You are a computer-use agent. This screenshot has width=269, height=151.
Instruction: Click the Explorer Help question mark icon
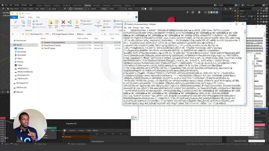pyautogui.click(x=136, y=17)
